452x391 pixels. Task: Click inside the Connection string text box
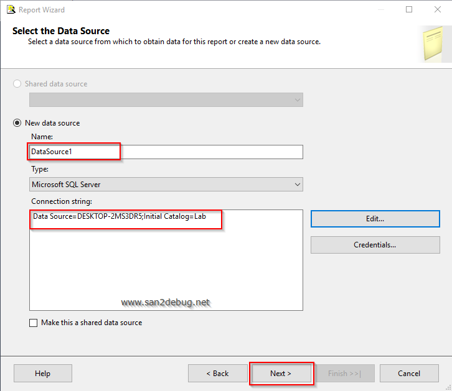(x=166, y=261)
